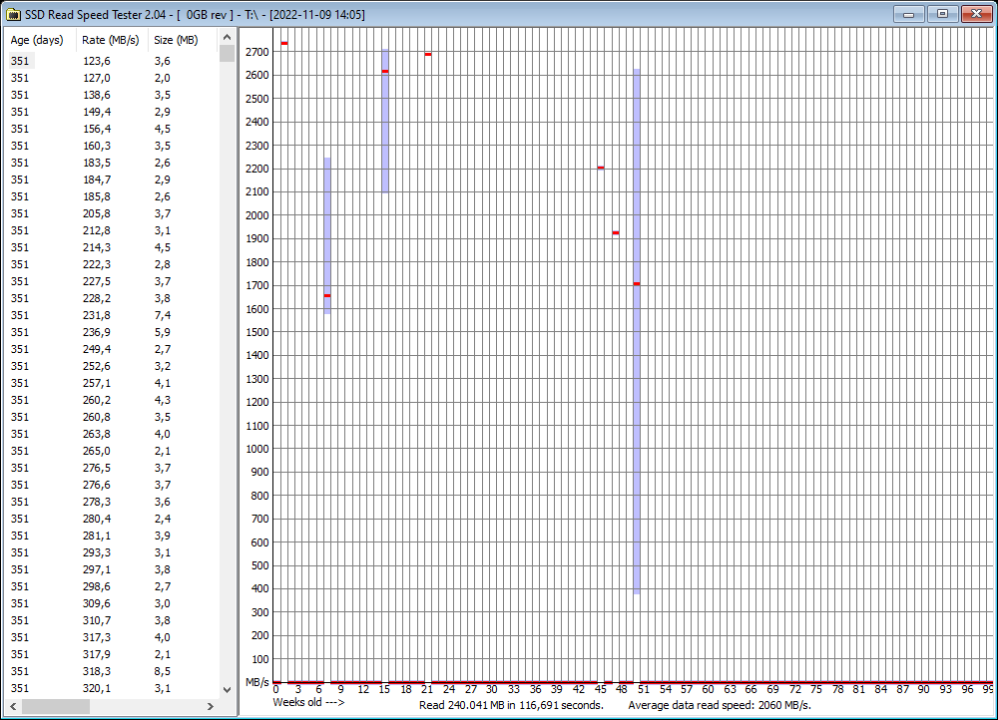
Task: Click the red marker near 2700 MB/s
Action: pyautogui.click(x=284, y=43)
